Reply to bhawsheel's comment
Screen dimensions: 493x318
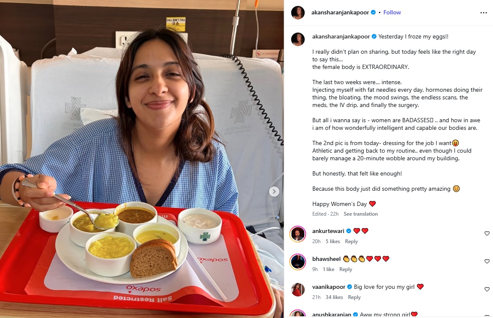coord(346,269)
